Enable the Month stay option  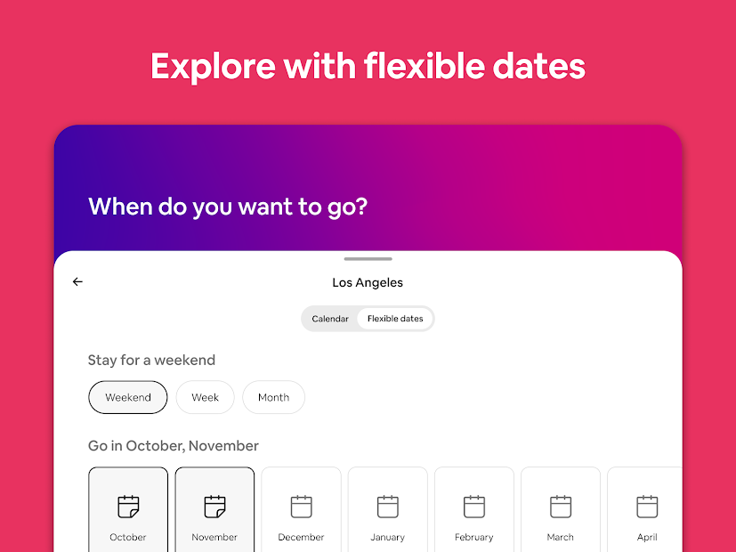click(x=273, y=397)
